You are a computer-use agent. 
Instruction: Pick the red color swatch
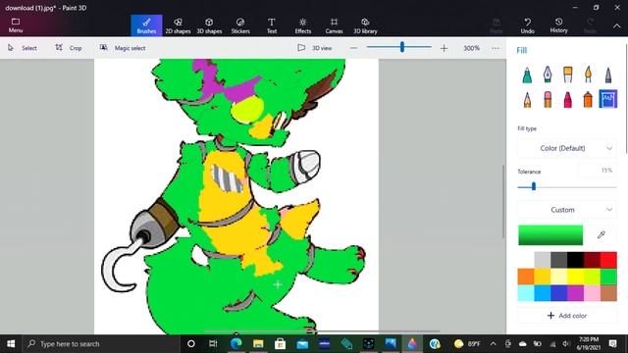point(608,260)
